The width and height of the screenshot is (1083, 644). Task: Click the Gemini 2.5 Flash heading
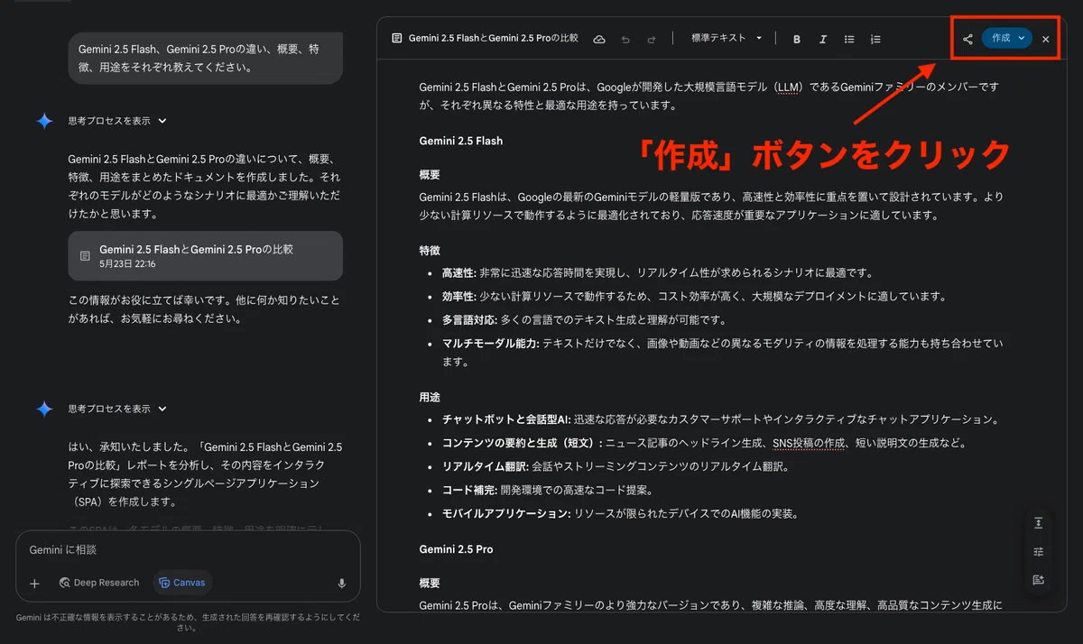click(x=461, y=141)
